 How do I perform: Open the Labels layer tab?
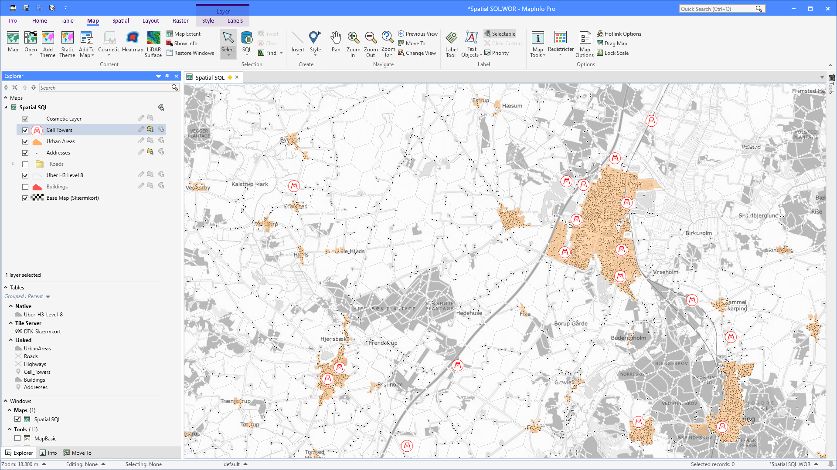(x=235, y=20)
